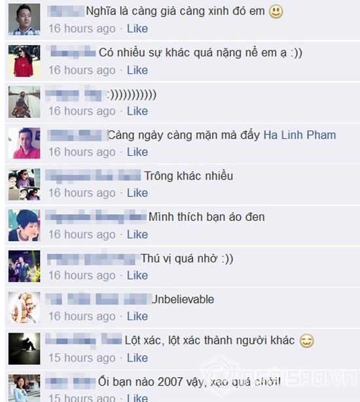This screenshot has width=360, height=402.
Task: Open avatar of man in checkered shirt
Action: coord(24,19)
